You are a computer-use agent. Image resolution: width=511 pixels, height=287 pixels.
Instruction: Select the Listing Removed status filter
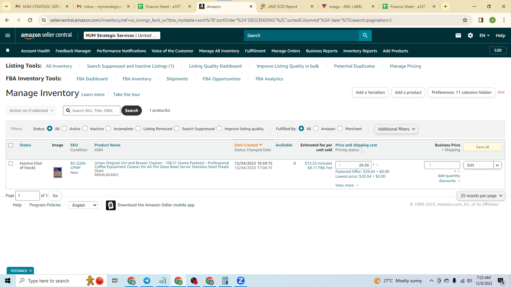[138, 129]
